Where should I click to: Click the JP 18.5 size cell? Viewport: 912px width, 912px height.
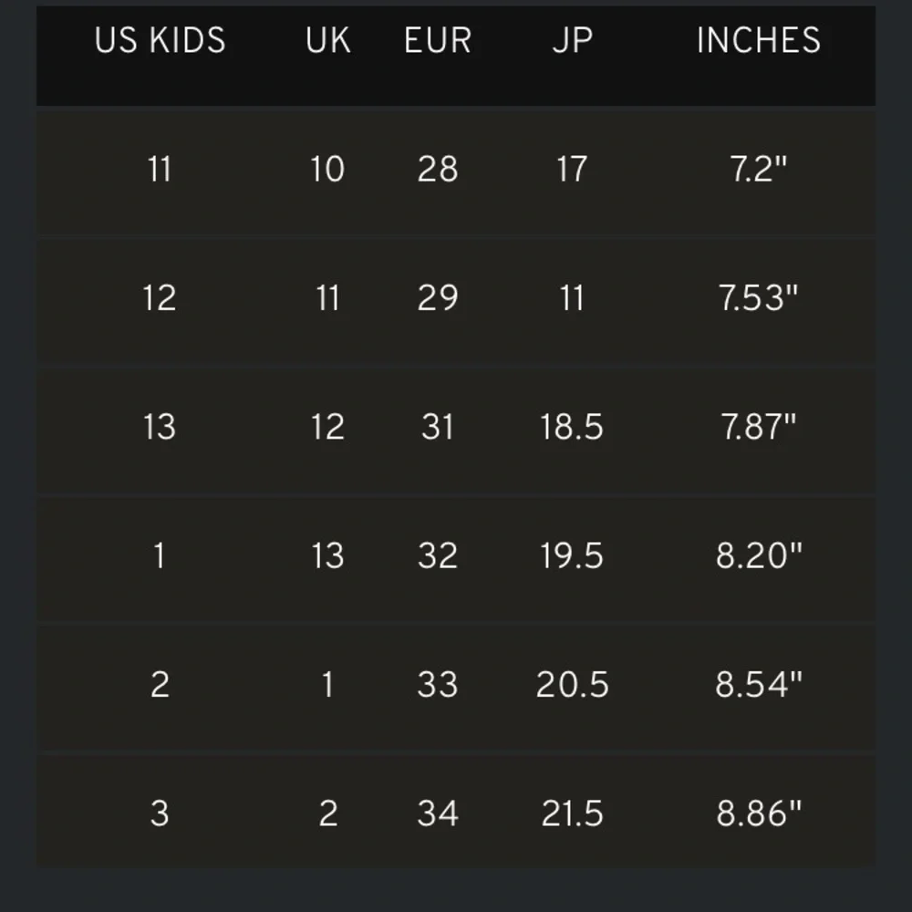point(573,427)
